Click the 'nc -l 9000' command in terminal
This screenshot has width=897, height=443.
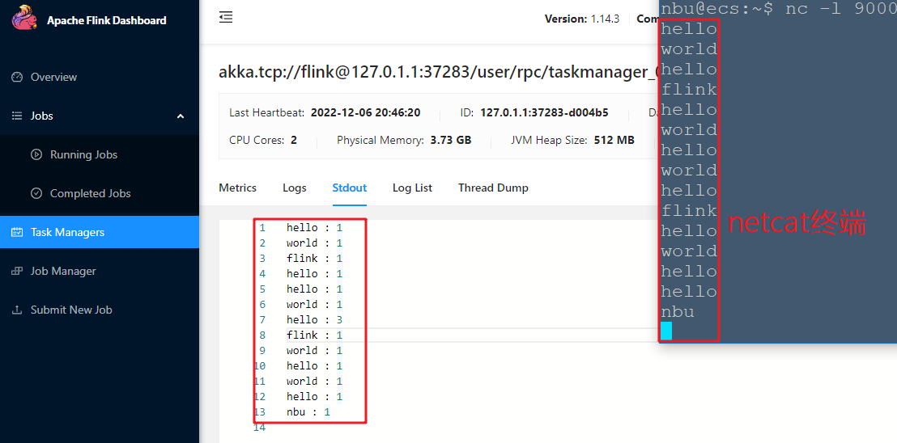pyautogui.click(x=840, y=9)
